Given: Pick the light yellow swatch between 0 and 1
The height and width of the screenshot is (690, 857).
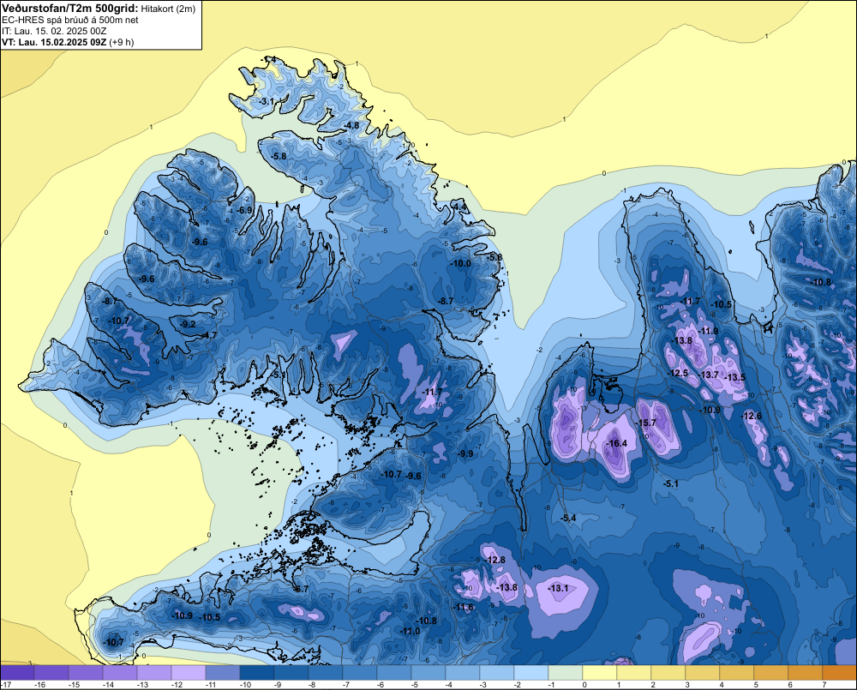Looking at the screenshot, I should [600, 673].
